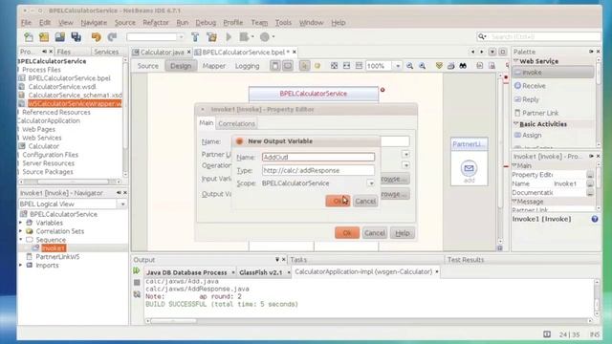Open the Partner Link dropdown in the Property Editor
The height and width of the screenshot is (344, 612).
pos(405,155)
